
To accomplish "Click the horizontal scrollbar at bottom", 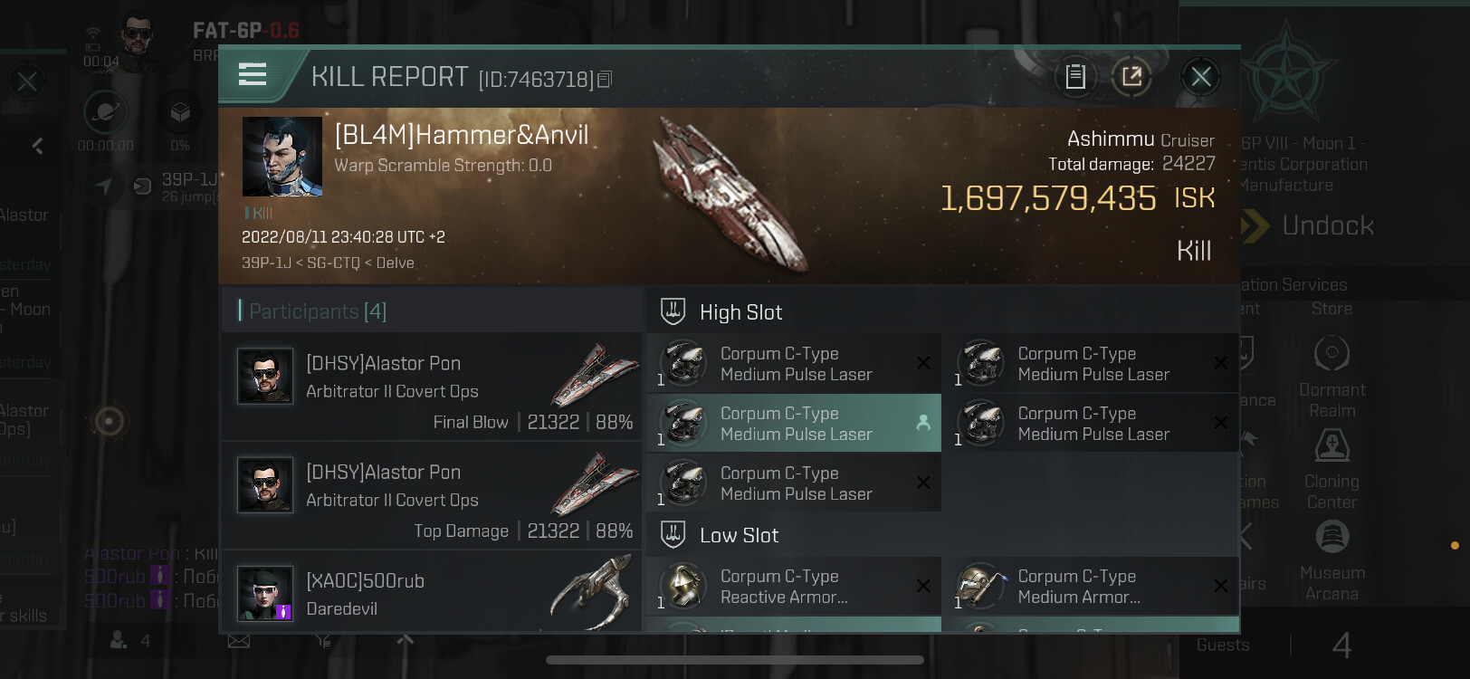I will [x=734, y=660].
